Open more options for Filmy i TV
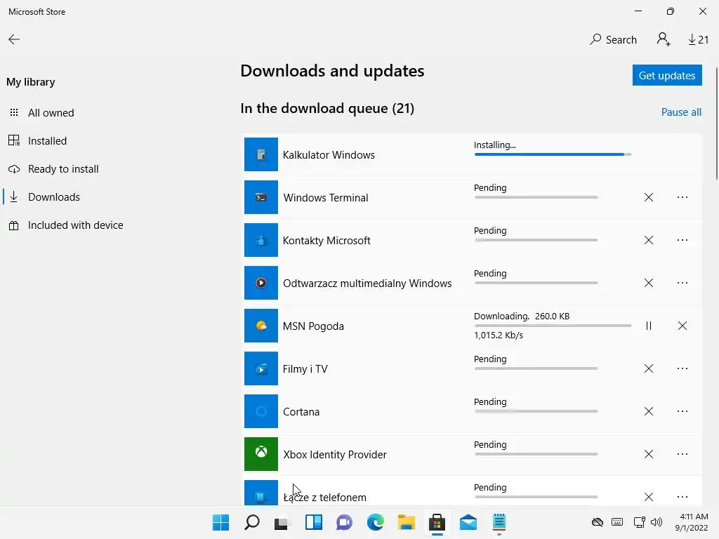The height and width of the screenshot is (539, 719). (x=682, y=368)
